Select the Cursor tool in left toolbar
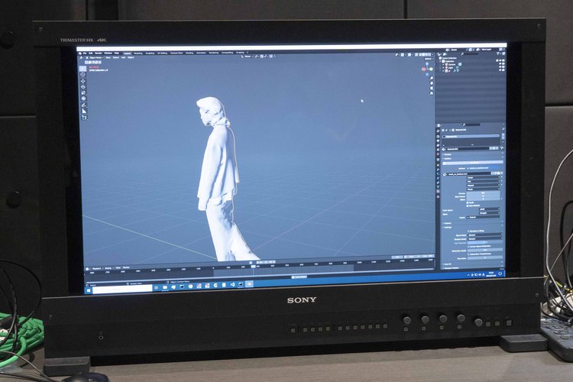Viewport: 573px width, 382px height. point(83,75)
